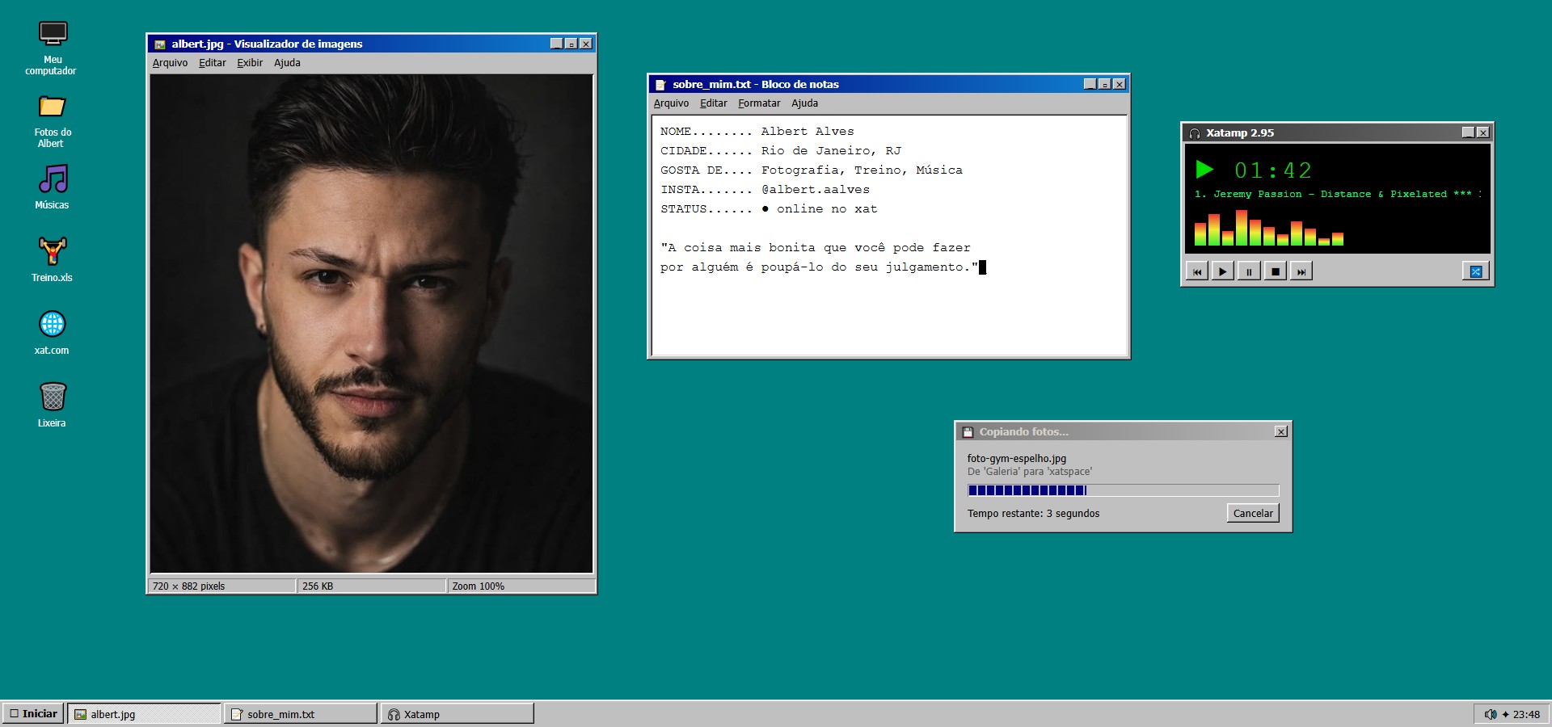
Task: Switch to albert.jpg taskbar button
Action: 144,714
